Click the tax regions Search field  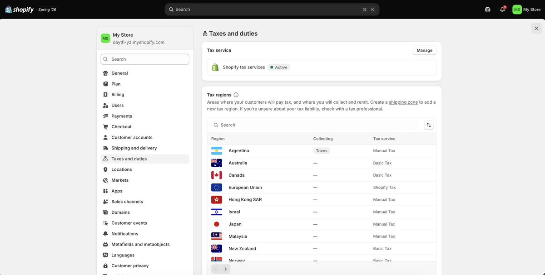click(315, 125)
